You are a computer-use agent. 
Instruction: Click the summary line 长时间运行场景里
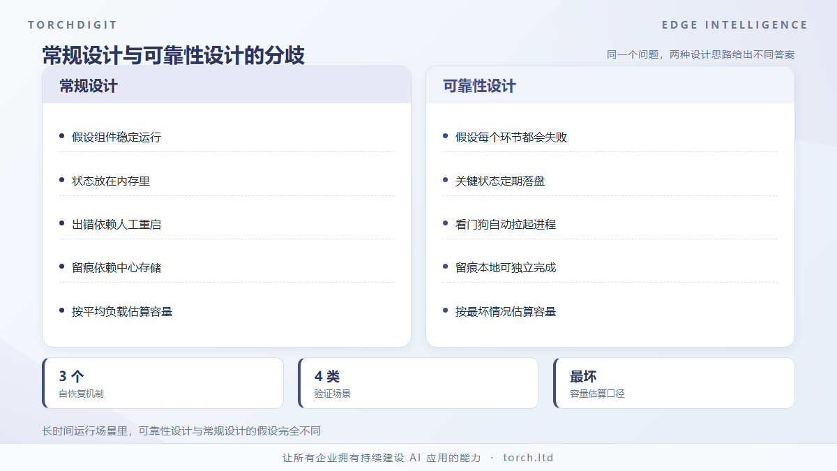click(181, 431)
